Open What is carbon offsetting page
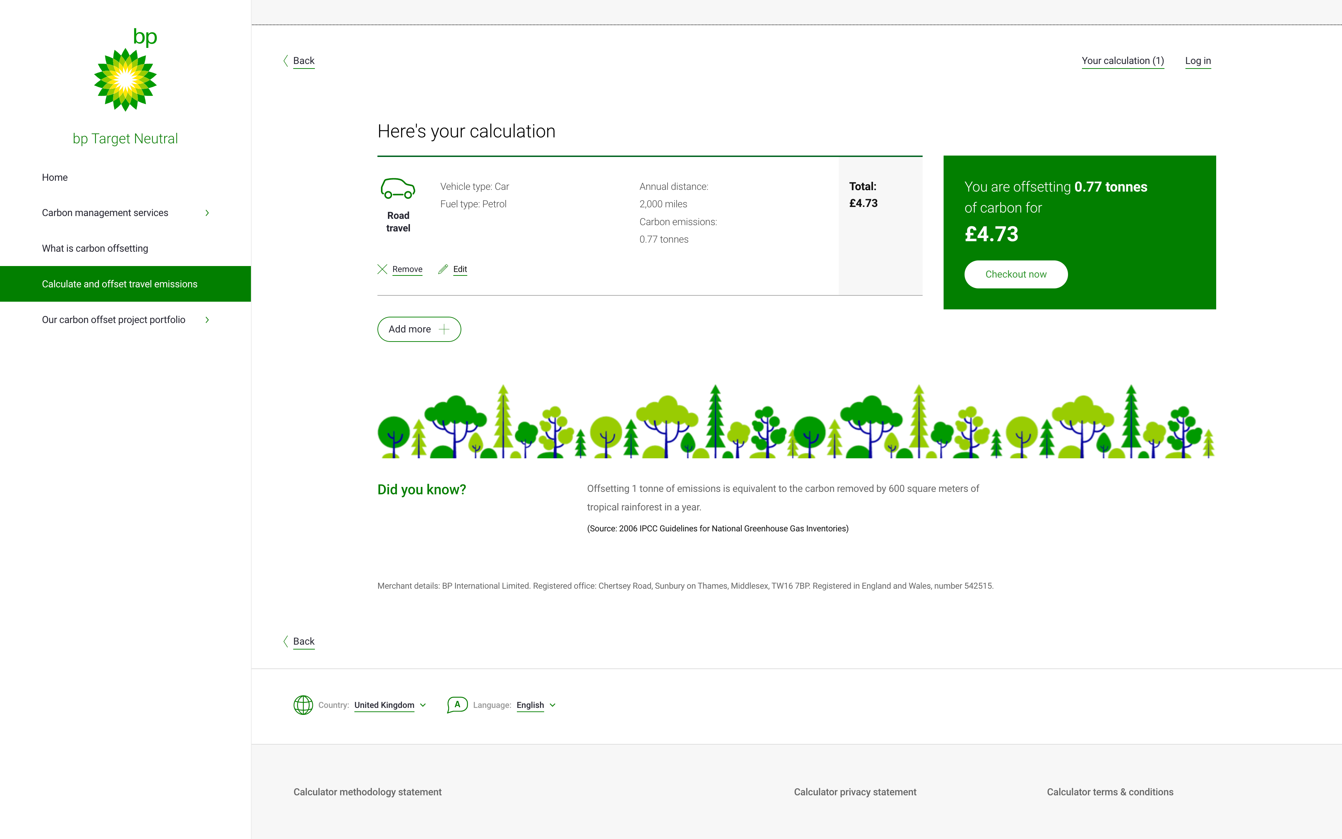This screenshot has width=1342, height=839. (x=95, y=248)
